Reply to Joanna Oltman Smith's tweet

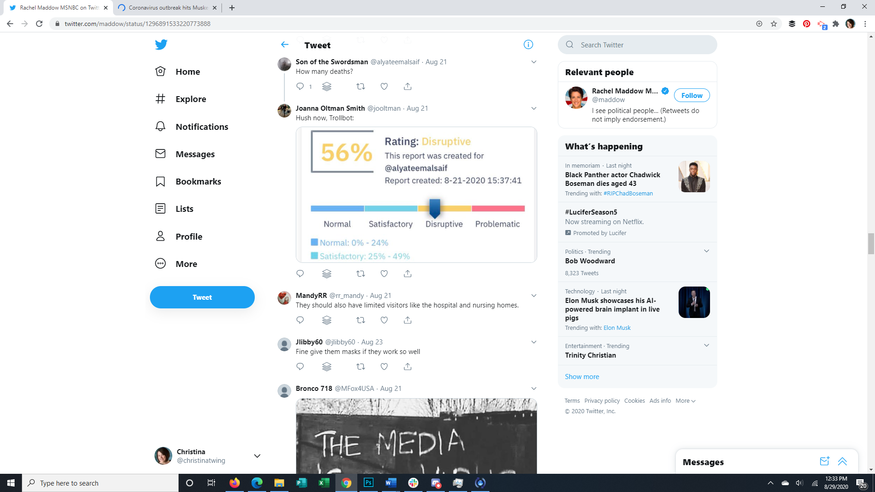[300, 274]
